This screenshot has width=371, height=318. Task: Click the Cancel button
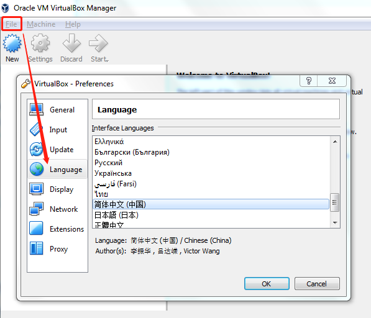(317, 283)
